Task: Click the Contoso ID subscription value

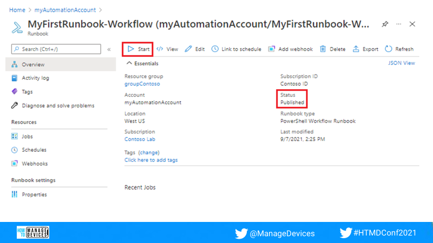Action: pos(294,84)
